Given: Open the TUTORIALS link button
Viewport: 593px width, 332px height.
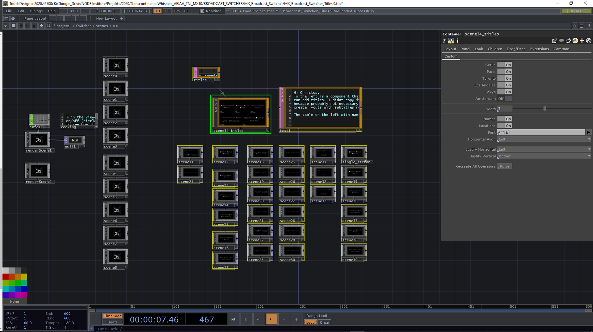Looking at the screenshot, I should [137, 11].
